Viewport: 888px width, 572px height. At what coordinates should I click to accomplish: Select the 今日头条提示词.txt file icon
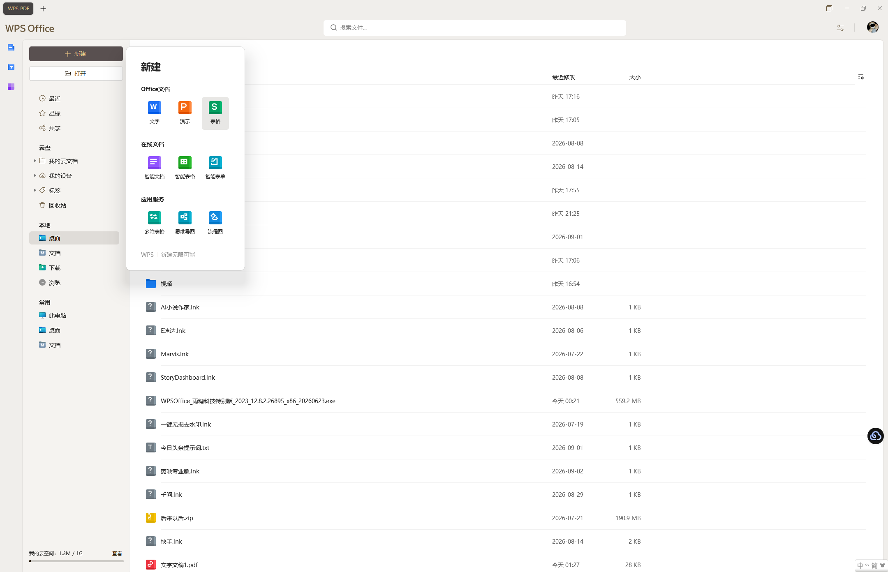pyautogui.click(x=151, y=447)
